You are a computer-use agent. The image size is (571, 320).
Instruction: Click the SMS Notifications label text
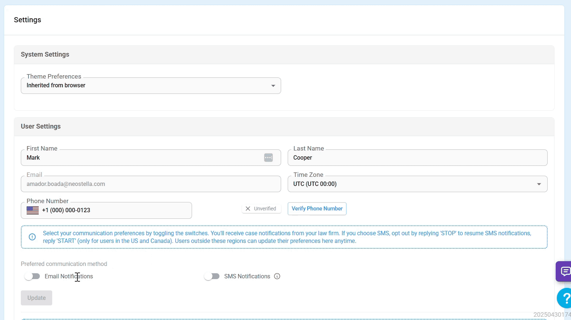click(247, 276)
